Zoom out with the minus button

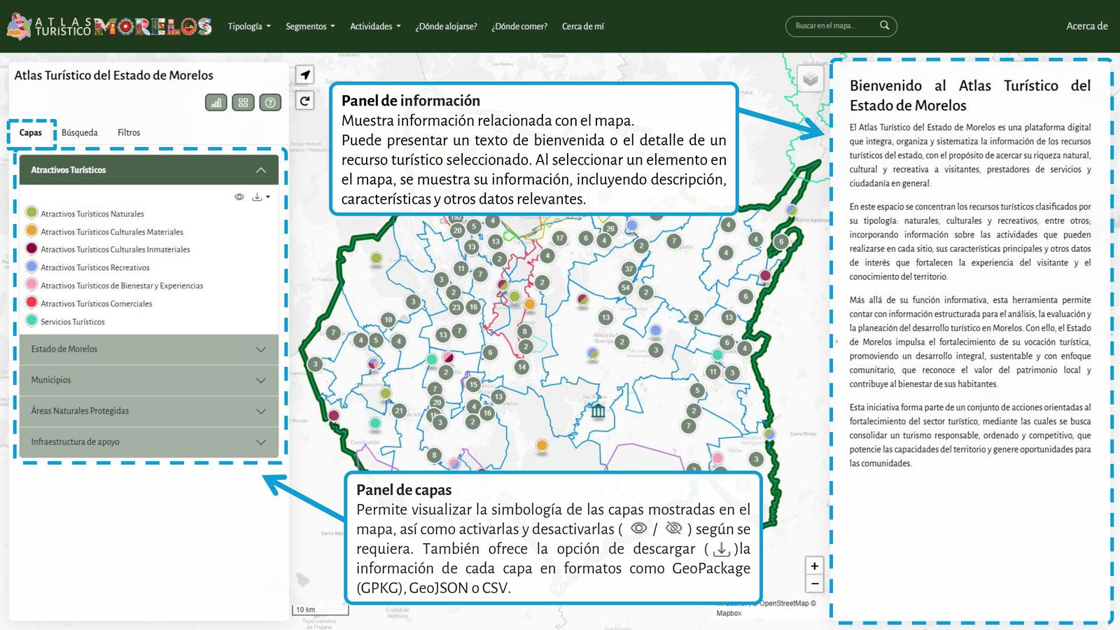coord(814,584)
